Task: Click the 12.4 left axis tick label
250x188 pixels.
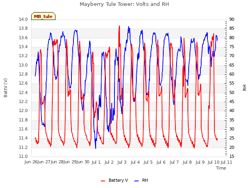Action: [x=23, y=93]
